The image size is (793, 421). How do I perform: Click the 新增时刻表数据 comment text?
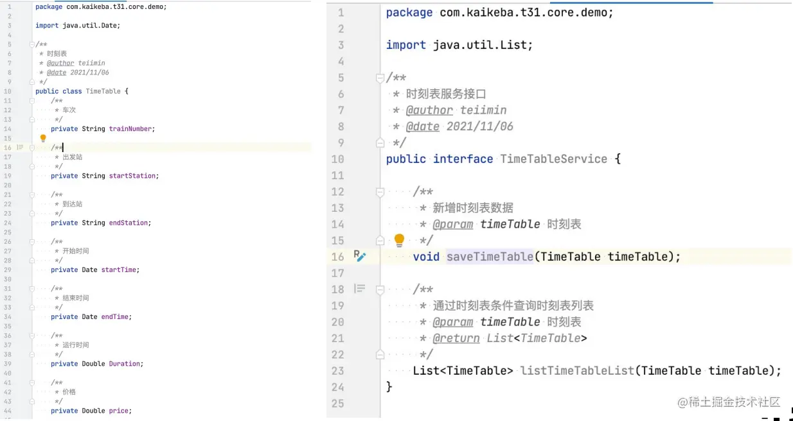coord(473,208)
